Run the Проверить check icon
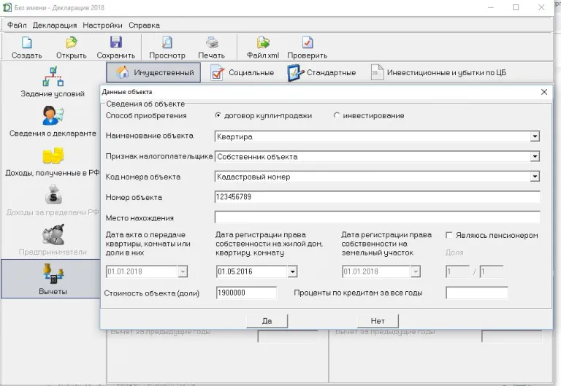Viewport: 561px width, 386px height. click(x=307, y=43)
